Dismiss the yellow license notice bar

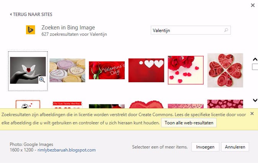252,114
